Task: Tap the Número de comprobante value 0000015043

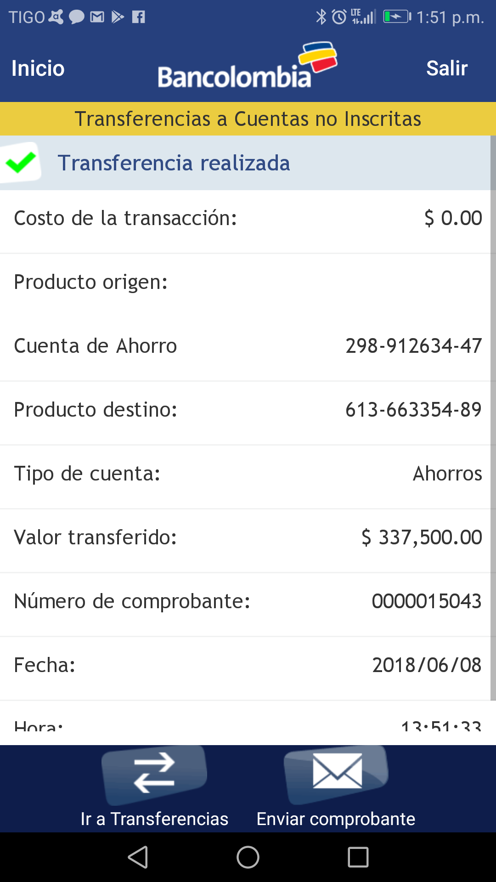Action: tap(426, 601)
